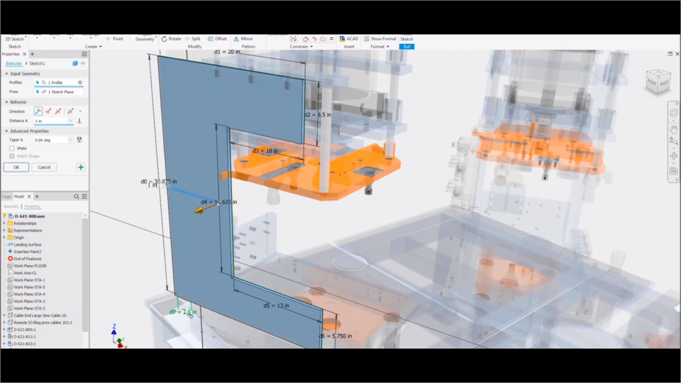Toggle the Match Shape checkbox
This screenshot has width=681, height=383.
pos(12,156)
